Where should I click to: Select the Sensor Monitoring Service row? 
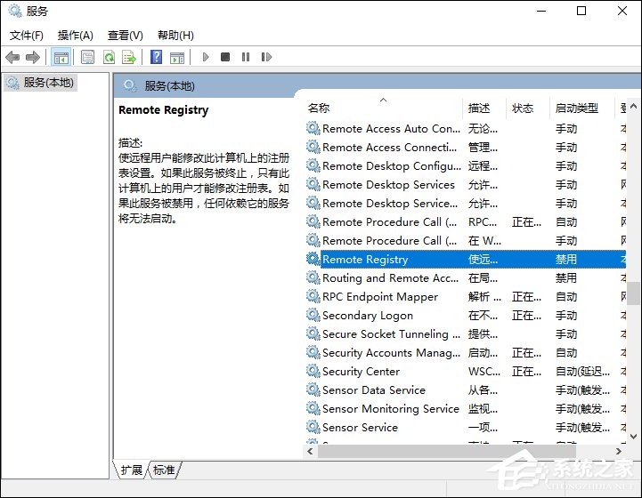pyautogui.click(x=465, y=408)
